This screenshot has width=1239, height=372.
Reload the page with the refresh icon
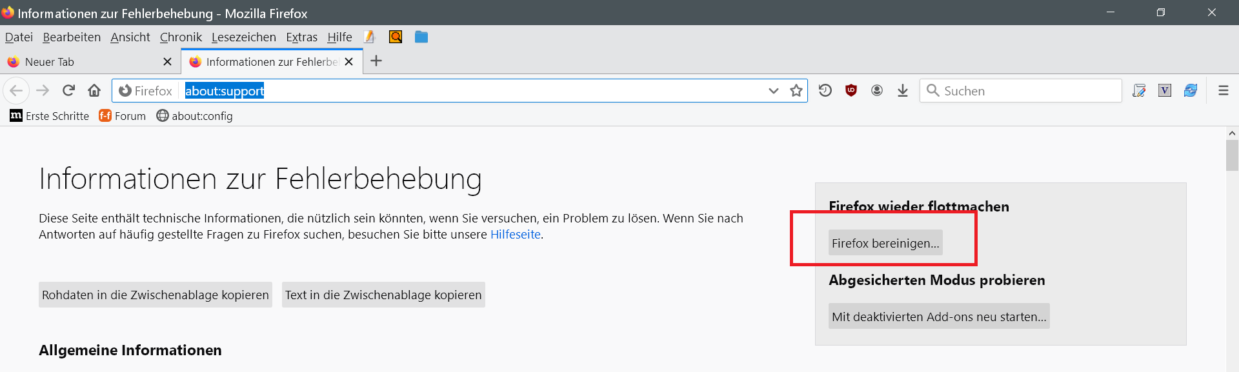[68, 90]
